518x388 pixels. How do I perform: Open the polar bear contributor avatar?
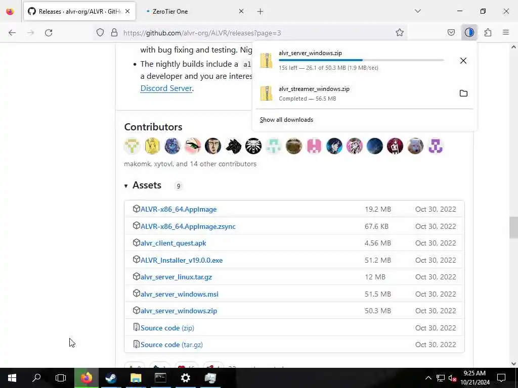coord(415,146)
